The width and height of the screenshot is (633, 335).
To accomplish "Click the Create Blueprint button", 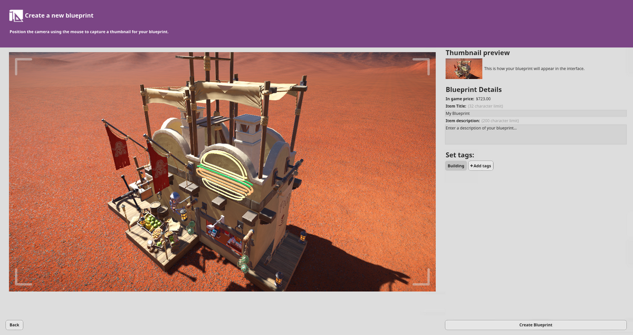I will tap(535, 325).
